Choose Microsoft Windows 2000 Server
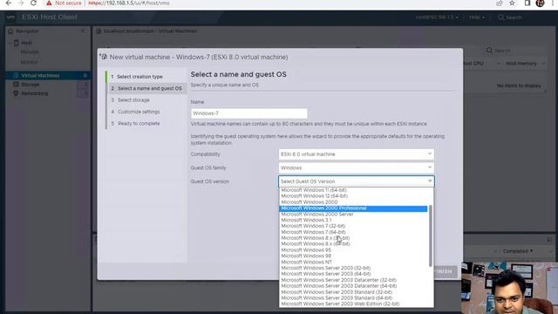This screenshot has width=558, height=314. (x=317, y=215)
